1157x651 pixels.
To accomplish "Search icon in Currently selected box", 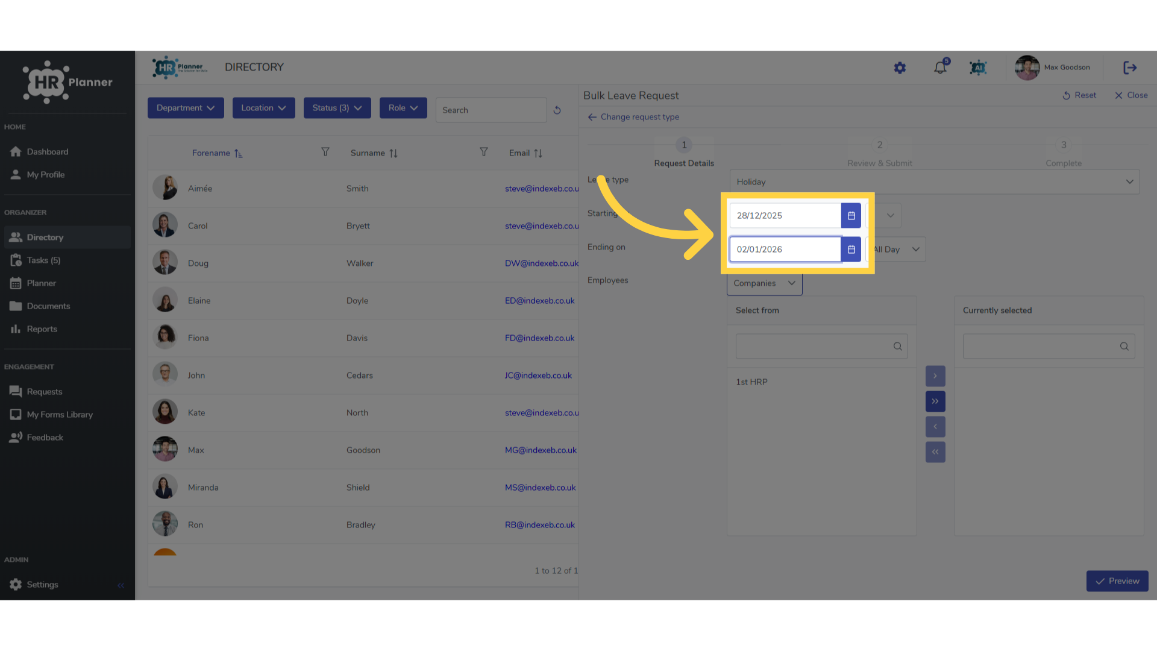I will pyautogui.click(x=1124, y=347).
